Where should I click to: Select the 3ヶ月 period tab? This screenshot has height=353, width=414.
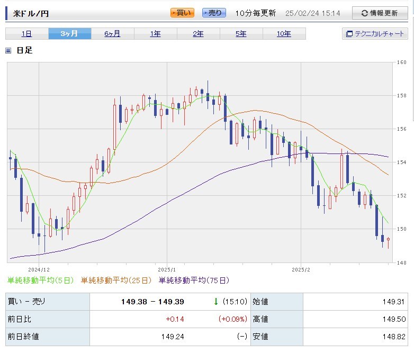point(69,34)
